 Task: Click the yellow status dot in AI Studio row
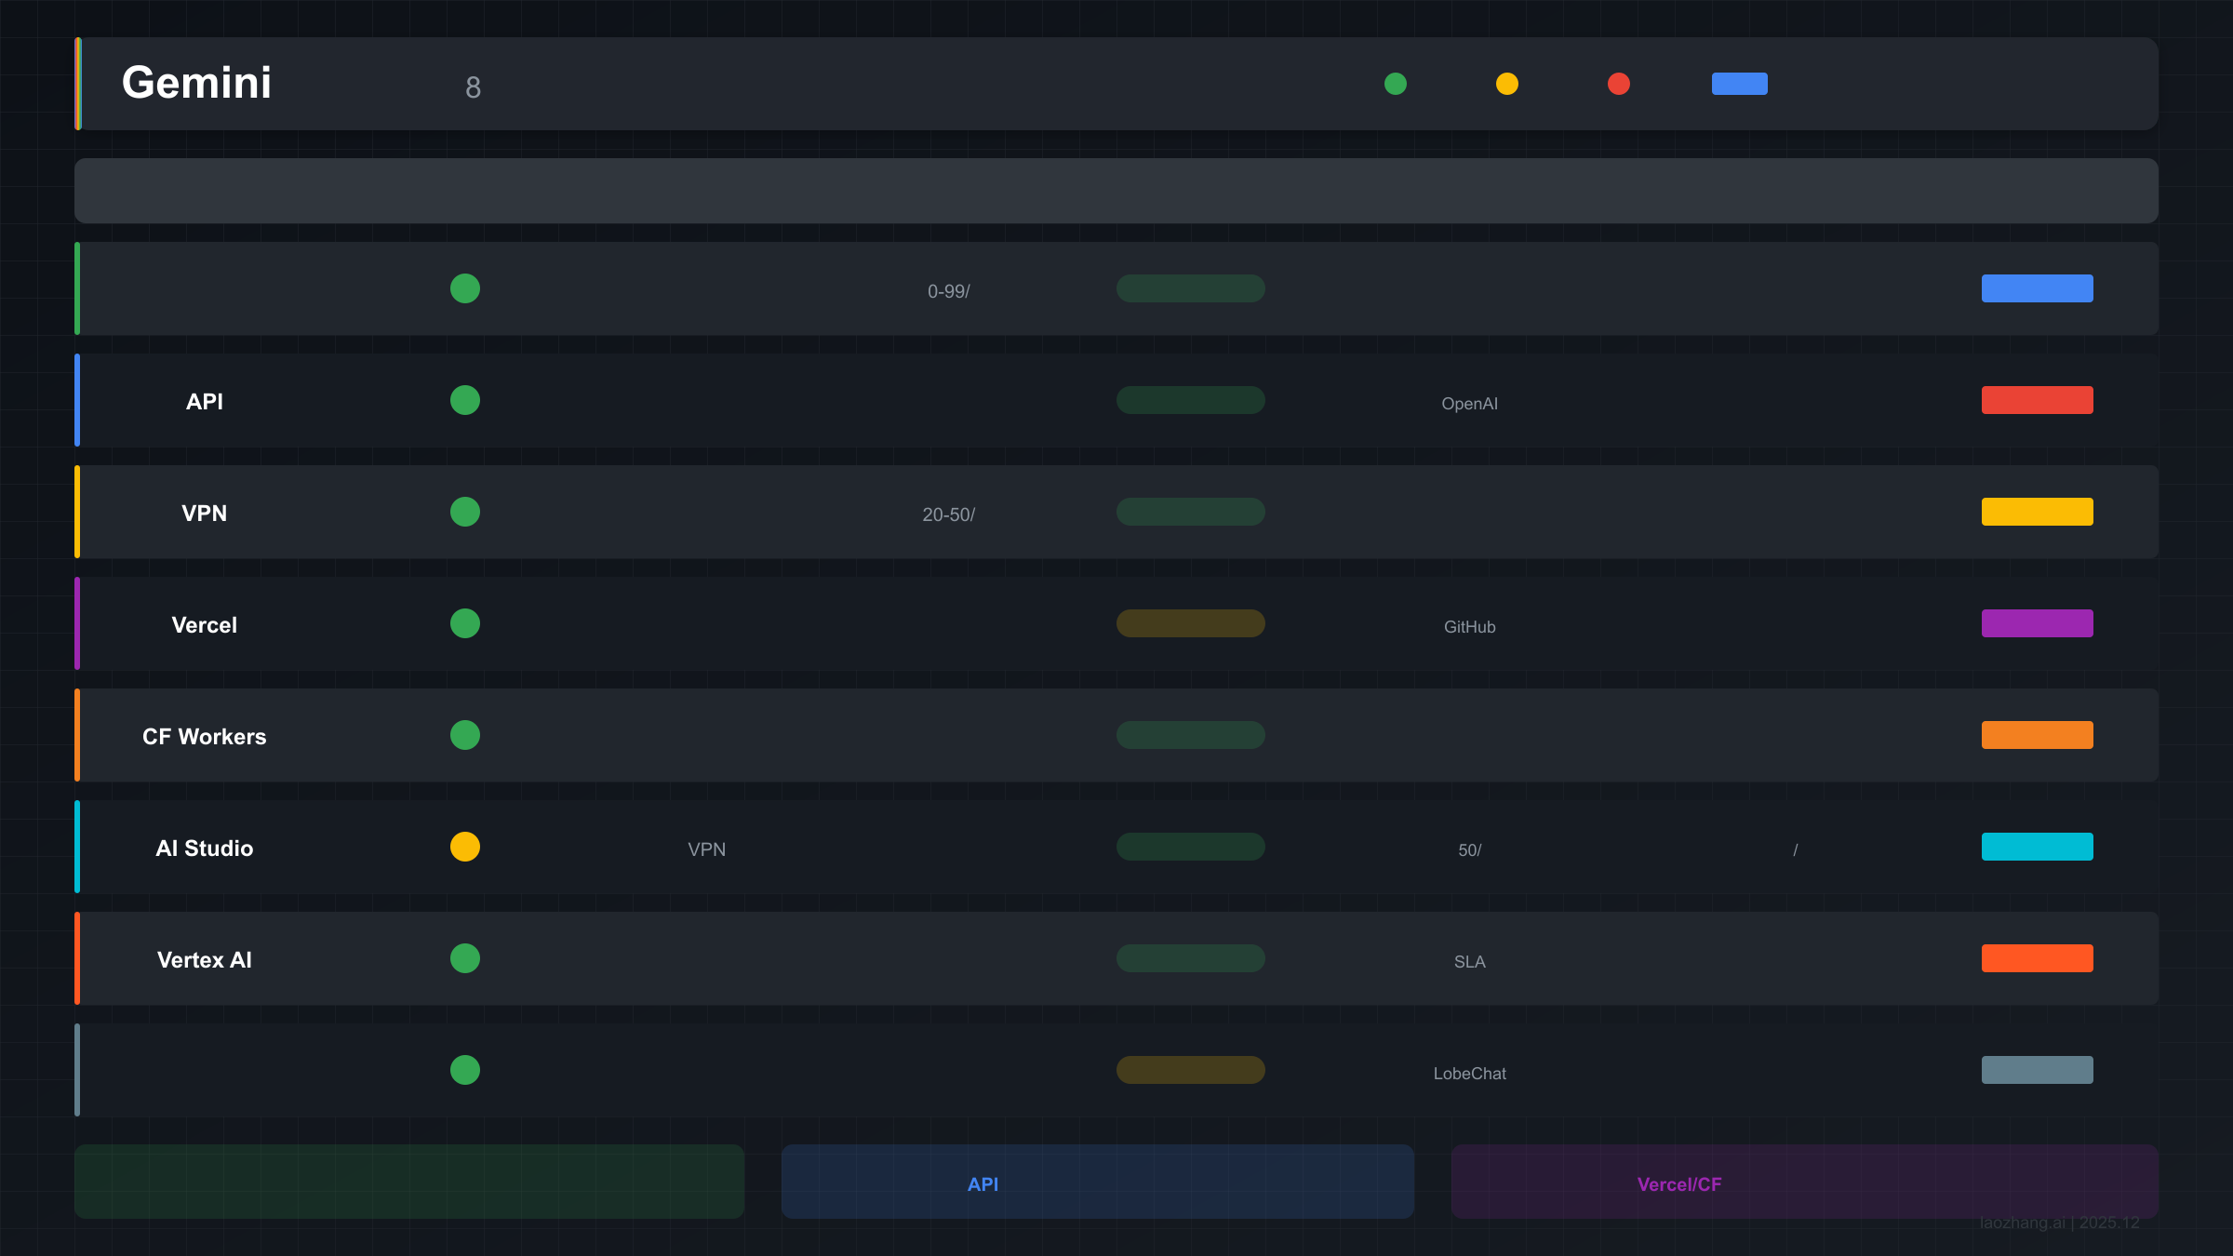click(465, 847)
